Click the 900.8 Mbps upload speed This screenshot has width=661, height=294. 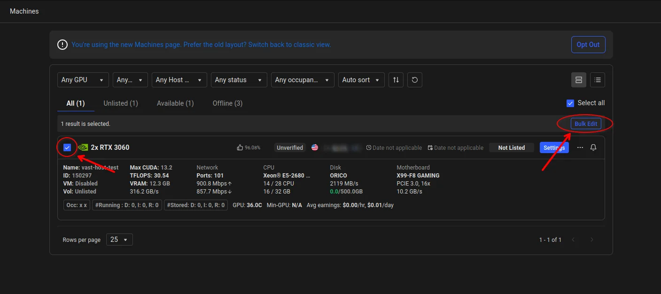tap(214, 183)
